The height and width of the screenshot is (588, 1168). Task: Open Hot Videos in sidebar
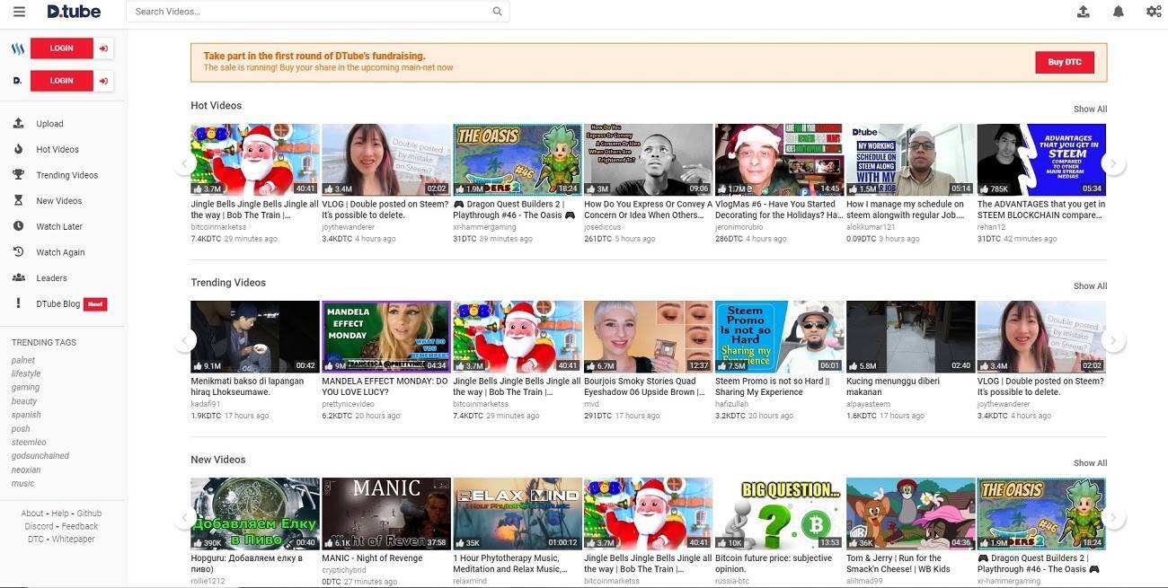click(x=58, y=150)
